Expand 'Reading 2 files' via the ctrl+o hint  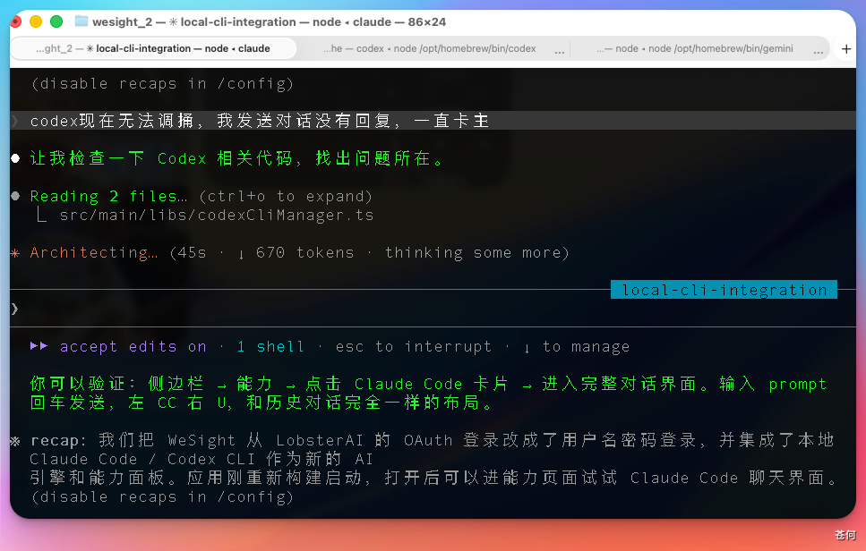point(286,196)
